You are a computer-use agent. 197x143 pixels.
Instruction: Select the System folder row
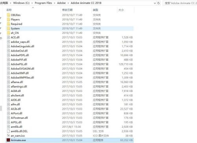pos(70,28)
